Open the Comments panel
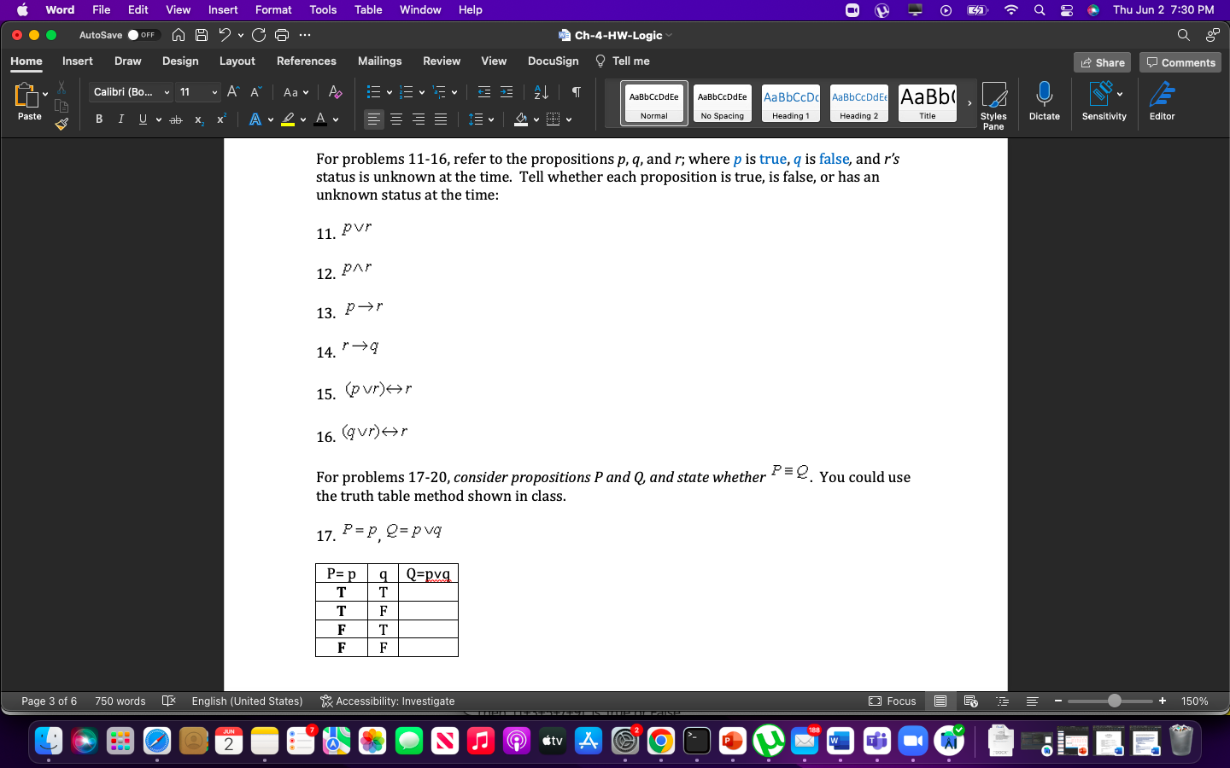This screenshot has height=768, width=1230. [x=1180, y=62]
